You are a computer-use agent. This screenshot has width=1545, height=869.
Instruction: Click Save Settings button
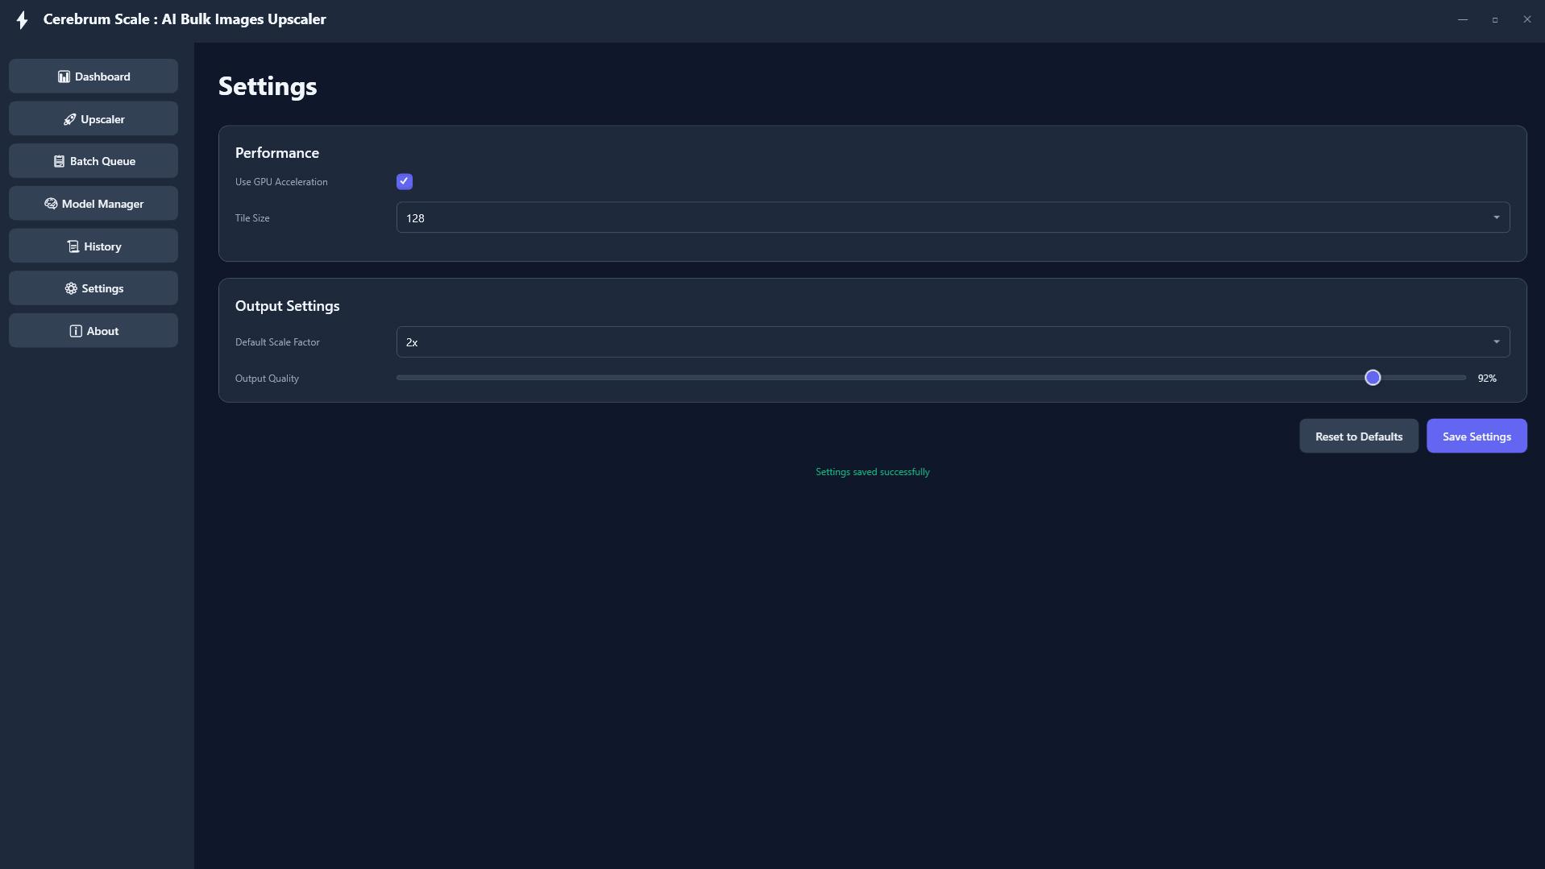[x=1476, y=437]
